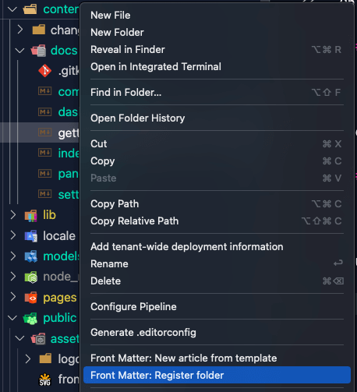Collapse the public folder chevron

click(12, 318)
